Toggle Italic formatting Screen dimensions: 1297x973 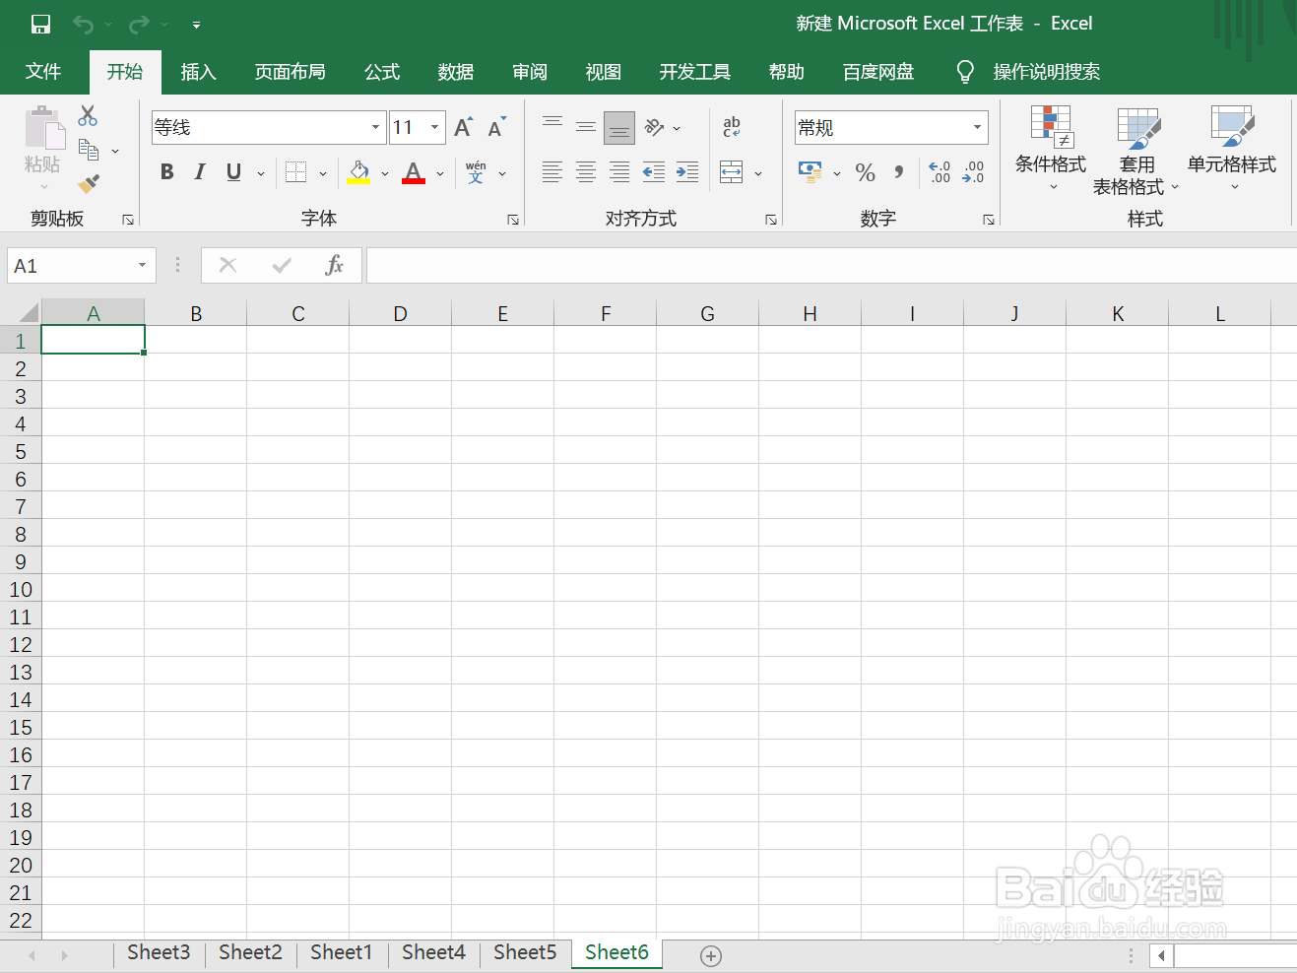tap(200, 172)
